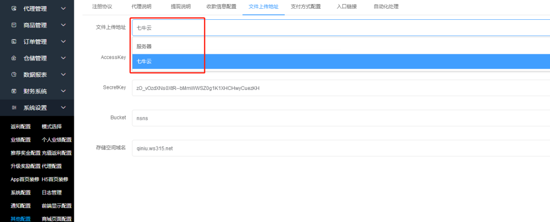The image size is (550, 222).
Task: Click the 商品管理 sidebar icon
Action: 14,25
